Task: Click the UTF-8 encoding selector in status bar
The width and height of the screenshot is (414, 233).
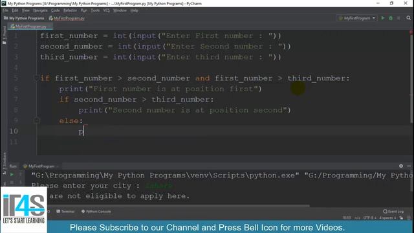Action: (369, 217)
